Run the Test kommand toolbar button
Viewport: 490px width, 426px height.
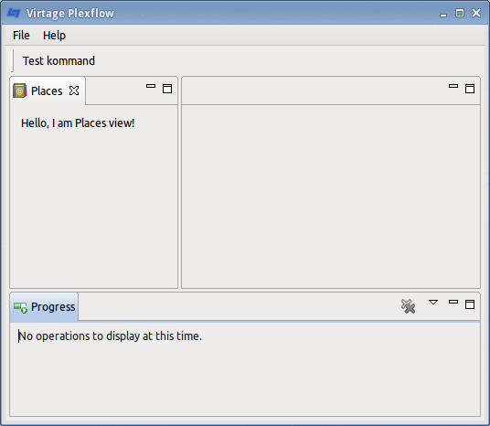point(59,60)
